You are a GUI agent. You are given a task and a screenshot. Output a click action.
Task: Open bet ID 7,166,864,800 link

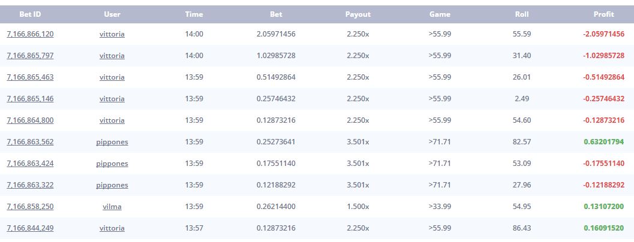tap(30, 120)
